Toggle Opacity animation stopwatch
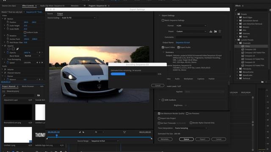 tap(8, 52)
